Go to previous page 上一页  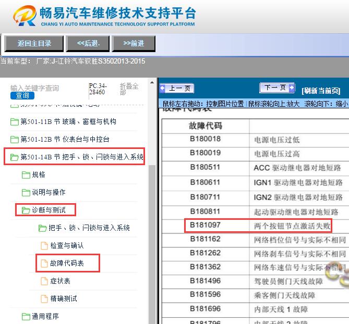coord(177,88)
